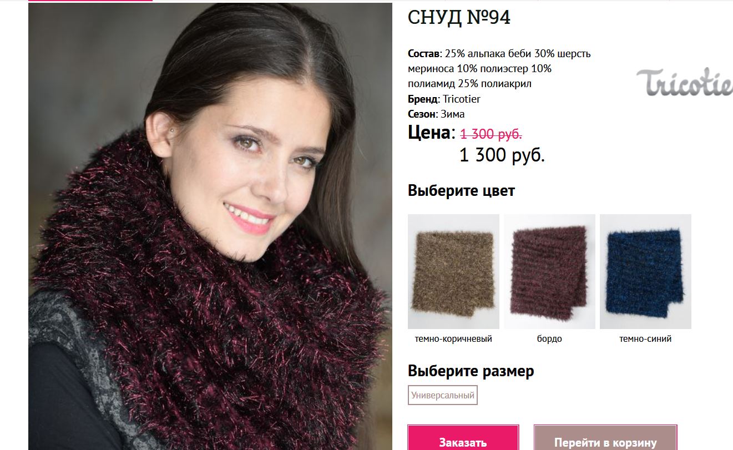Click the Выберите цвет heading
Image resolution: width=733 pixels, height=450 pixels.
click(x=461, y=191)
